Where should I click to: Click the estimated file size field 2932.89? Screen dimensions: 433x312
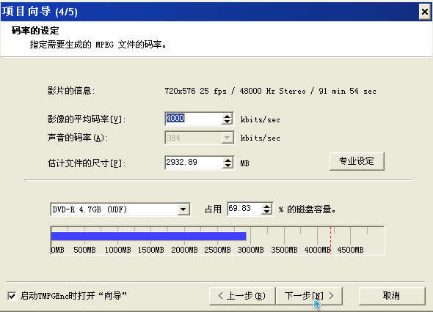pyautogui.click(x=194, y=163)
